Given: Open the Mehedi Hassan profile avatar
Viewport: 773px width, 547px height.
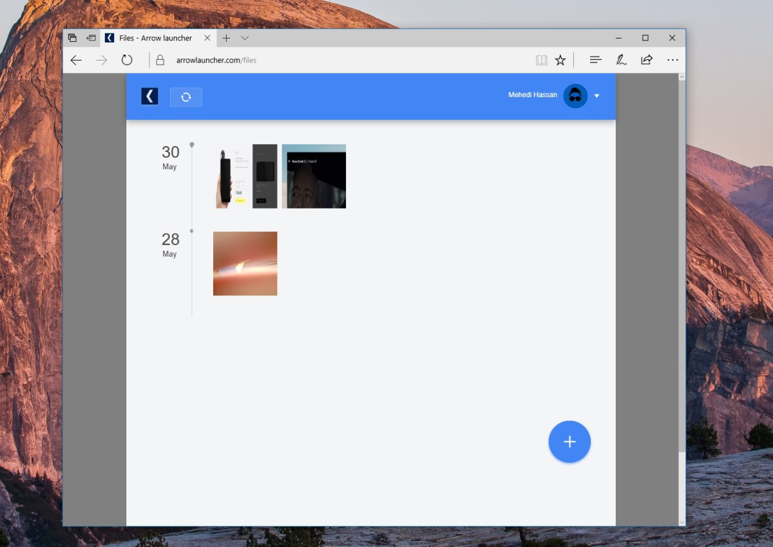Looking at the screenshot, I should pyautogui.click(x=575, y=96).
